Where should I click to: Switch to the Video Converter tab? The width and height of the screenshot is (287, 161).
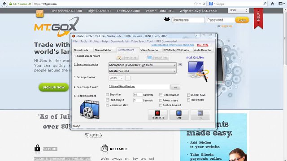pyautogui.click(x=151, y=50)
